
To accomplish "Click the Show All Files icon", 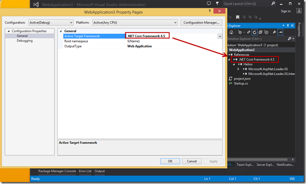I will point(266,32).
